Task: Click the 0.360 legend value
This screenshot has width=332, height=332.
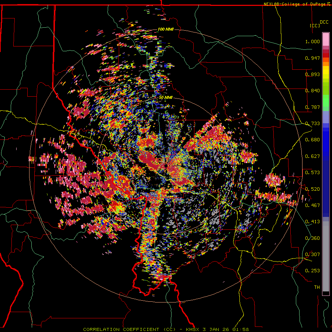Action: [312, 238]
